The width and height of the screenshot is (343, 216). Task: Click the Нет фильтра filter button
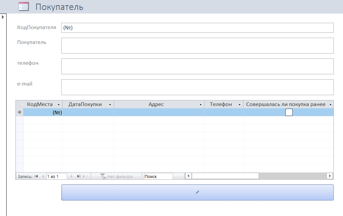click(x=116, y=176)
